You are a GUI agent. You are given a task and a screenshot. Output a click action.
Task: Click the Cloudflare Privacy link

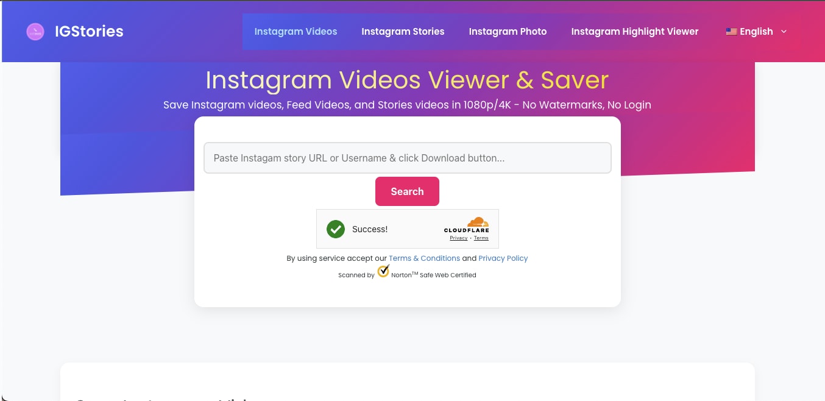pos(458,238)
